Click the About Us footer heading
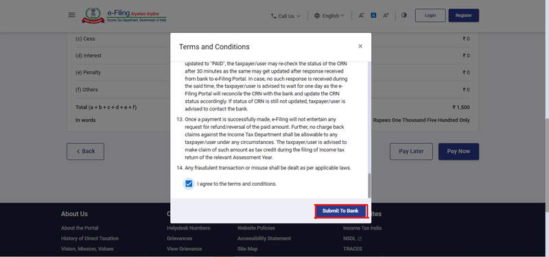Screen dimensions: 549x257 (74, 214)
